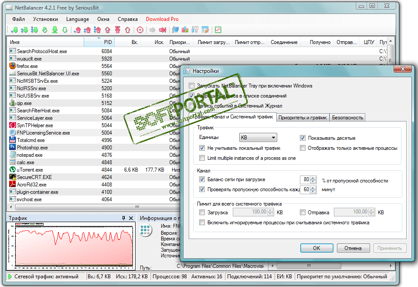The width and height of the screenshot is (418, 287).
Task: Click status bar entry Подключений: 114
Action: [249, 277]
